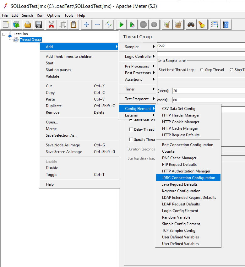Click the binoculars Search icon
Screen dimensions: 245x267
click(x=191, y=25)
